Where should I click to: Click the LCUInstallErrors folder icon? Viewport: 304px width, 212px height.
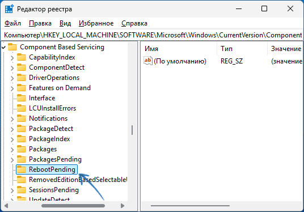pos(22,108)
